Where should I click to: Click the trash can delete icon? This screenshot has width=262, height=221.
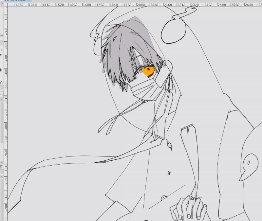click(1, 166)
